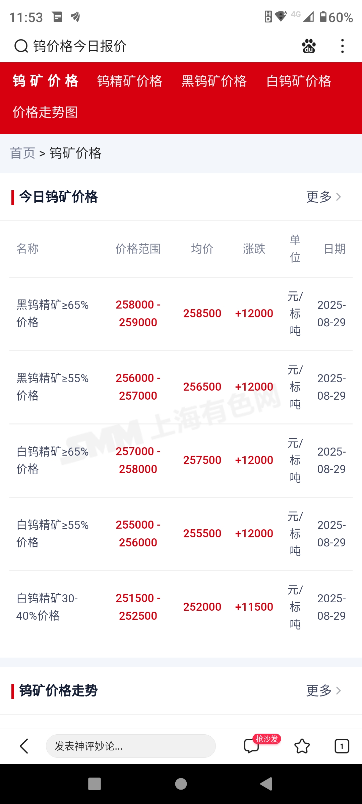This screenshot has width=362, height=804.
Task: Go to 首页 breadcrumb link
Action: [x=22, y=153]
